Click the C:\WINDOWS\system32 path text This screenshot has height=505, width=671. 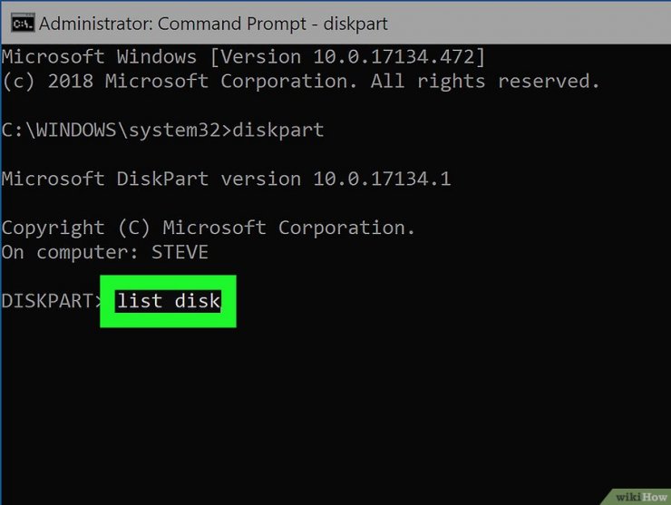click(x=111, y=130)
